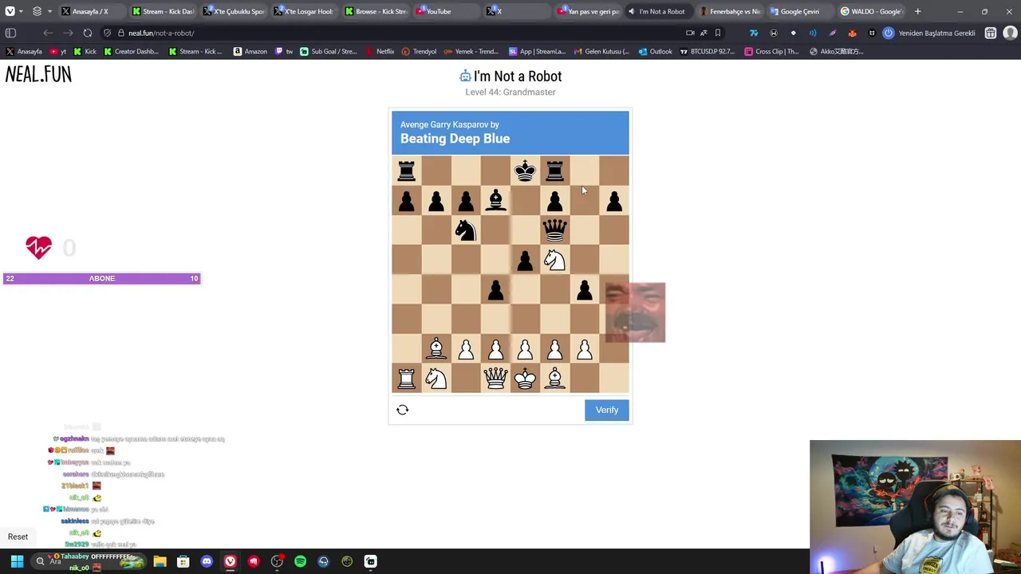Open Vivaldi menu icon at top left
Image resolution: width=1021 pixels, height=574 pixels.
click(x=10, y=11)
